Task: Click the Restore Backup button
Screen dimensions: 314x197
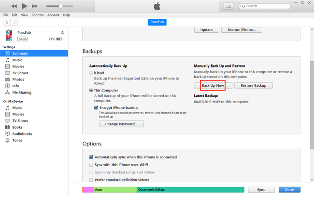Action: point(254,85)
